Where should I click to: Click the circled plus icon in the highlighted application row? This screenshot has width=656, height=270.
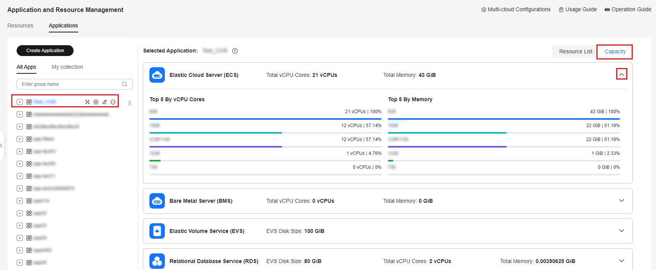96,102
